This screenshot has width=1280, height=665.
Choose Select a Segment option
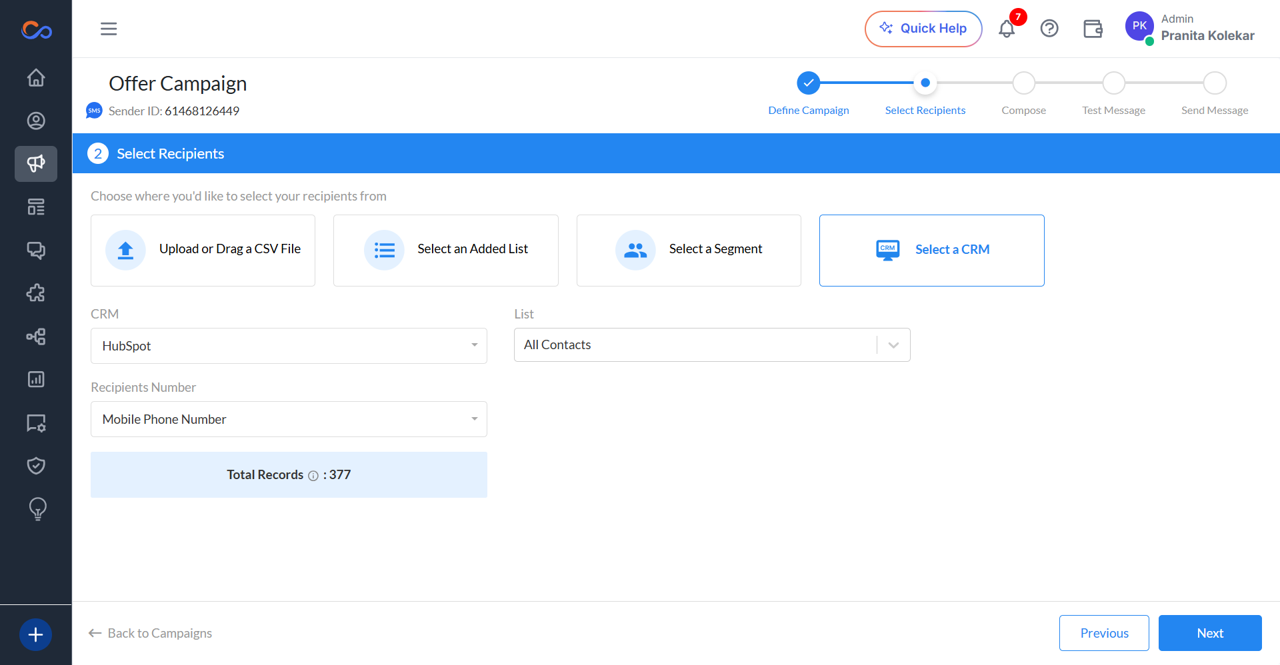point(689,251)
